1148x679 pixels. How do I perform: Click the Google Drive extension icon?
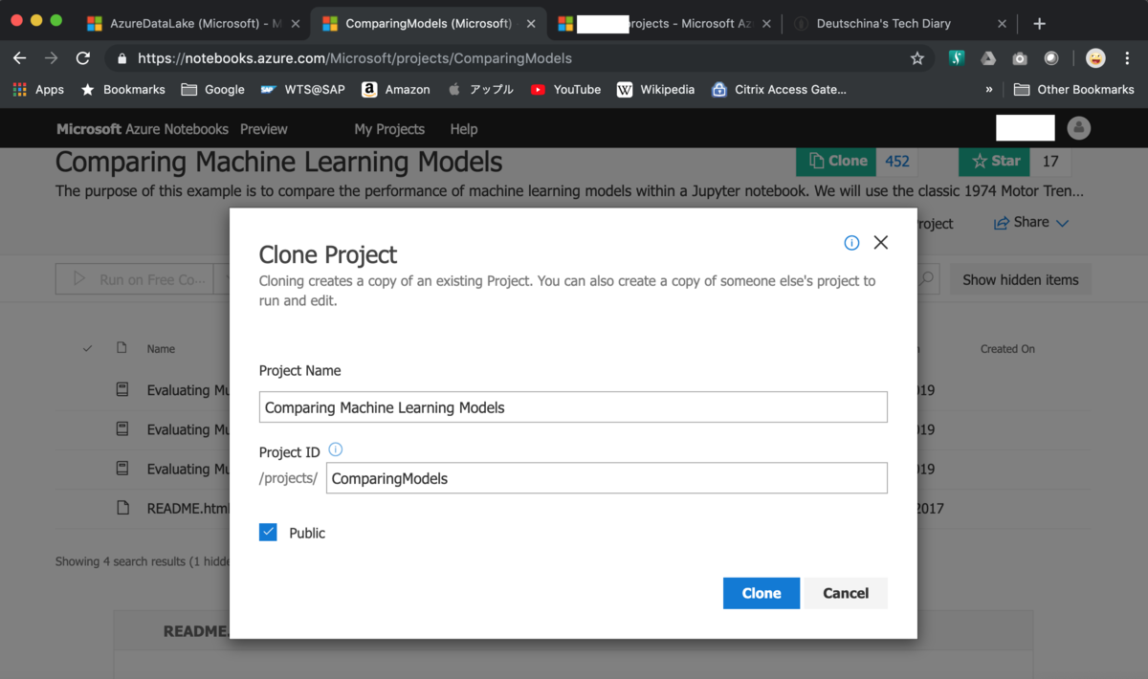[988, 58]
